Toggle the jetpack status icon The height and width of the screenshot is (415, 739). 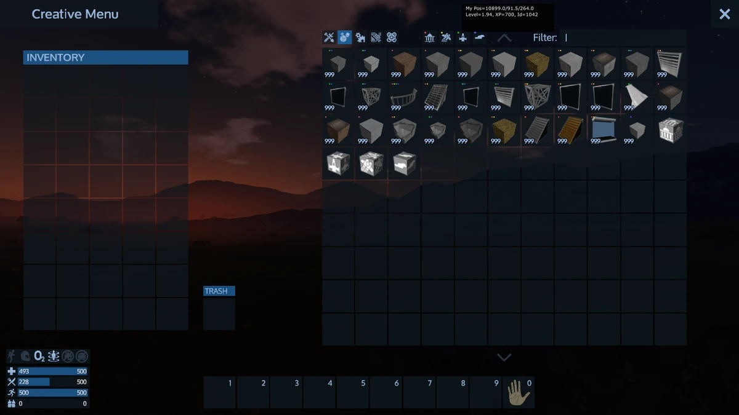click(x=11, y=356)
